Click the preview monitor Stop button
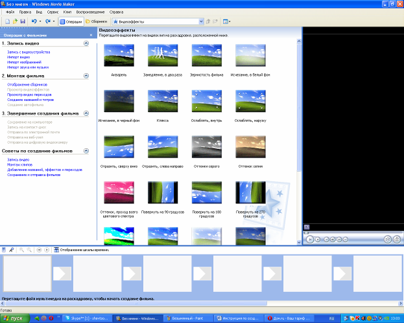Image resolution: width=404 pixels, height=323 pixels. [x=318, y=239]
